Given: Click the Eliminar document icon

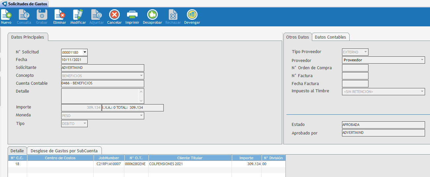Looking at the screenshot, I should point(60,15).
